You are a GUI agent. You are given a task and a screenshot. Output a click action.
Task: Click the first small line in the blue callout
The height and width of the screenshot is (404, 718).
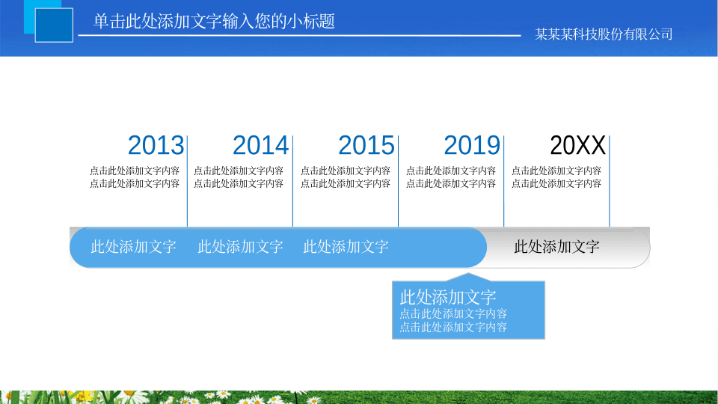click(453, 313)
